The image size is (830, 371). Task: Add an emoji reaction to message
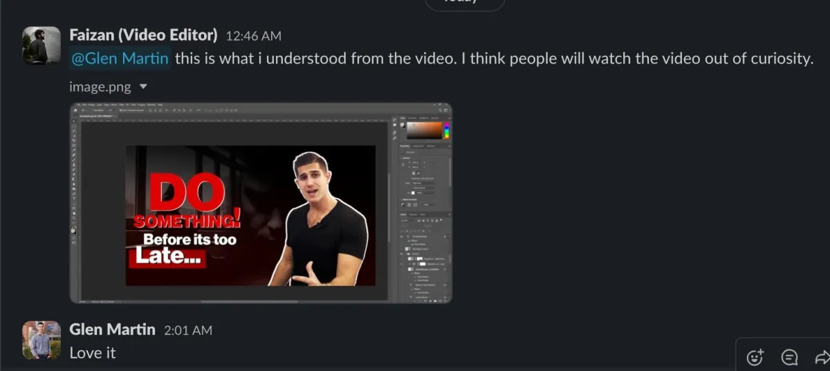755,357
